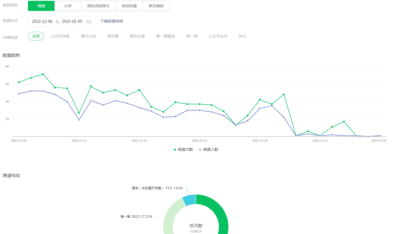The height and width of the screenshot is (234, 400).
Task: Switch to the 分享 metric tab
Action: tap(68, 6)
